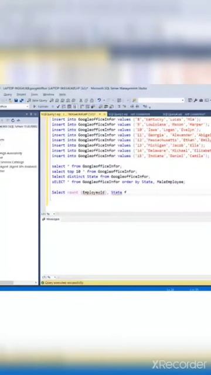211x375 pixels.
Task: Select the server node in Object Explorer
Action: [19, 127]
